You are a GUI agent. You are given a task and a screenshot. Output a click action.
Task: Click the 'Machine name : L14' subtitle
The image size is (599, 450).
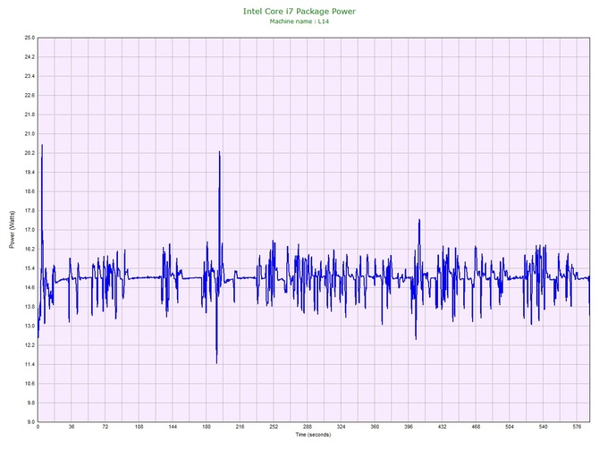(x=299, y=21)
